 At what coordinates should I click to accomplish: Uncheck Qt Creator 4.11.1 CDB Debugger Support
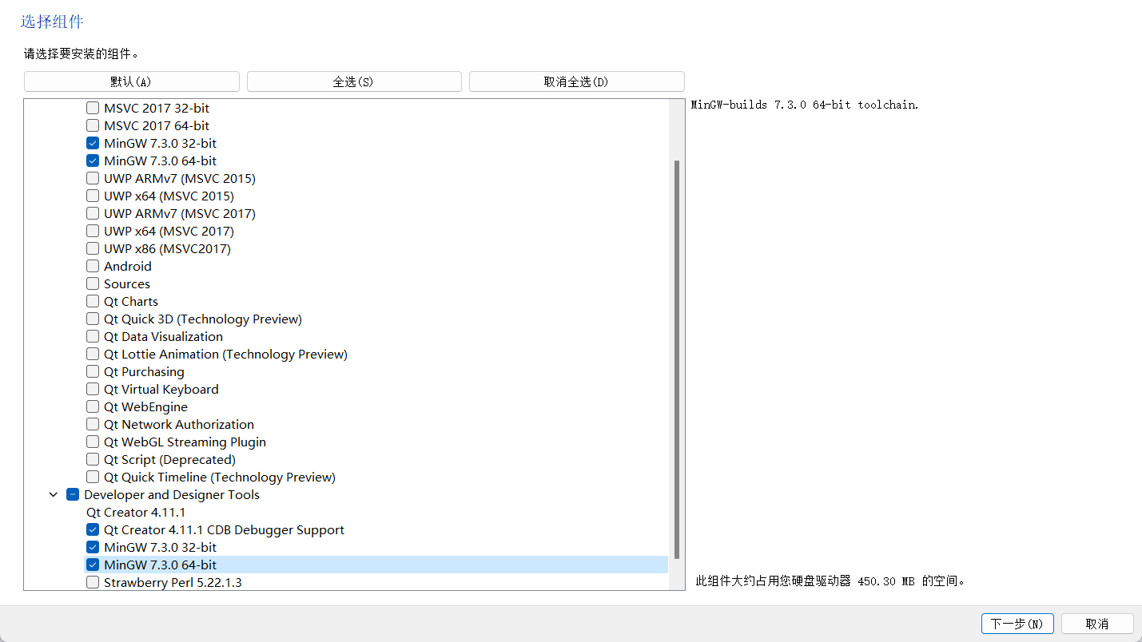click(x=93, y=529)
